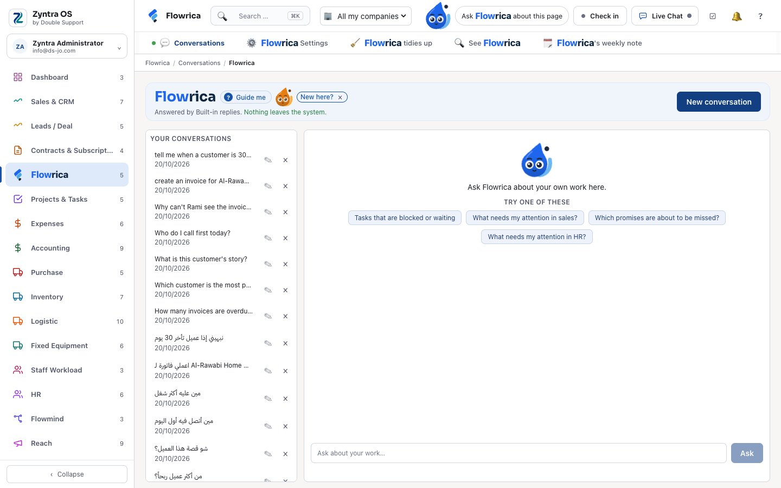
Task: Click the blue Flowrica droplet mascot in top bar
Action: click(438, 16)
